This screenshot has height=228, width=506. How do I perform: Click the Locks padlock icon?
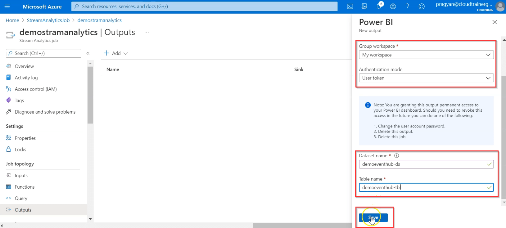pyautogui.click(x=9, y=149)
